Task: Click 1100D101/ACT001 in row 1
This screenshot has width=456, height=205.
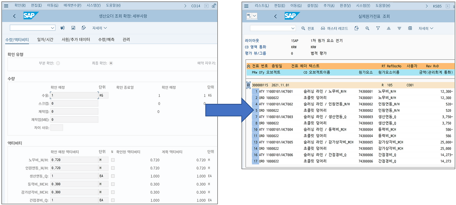Action: (279, 91)
